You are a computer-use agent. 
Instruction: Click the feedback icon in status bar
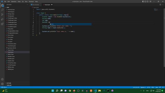[160, 87]
